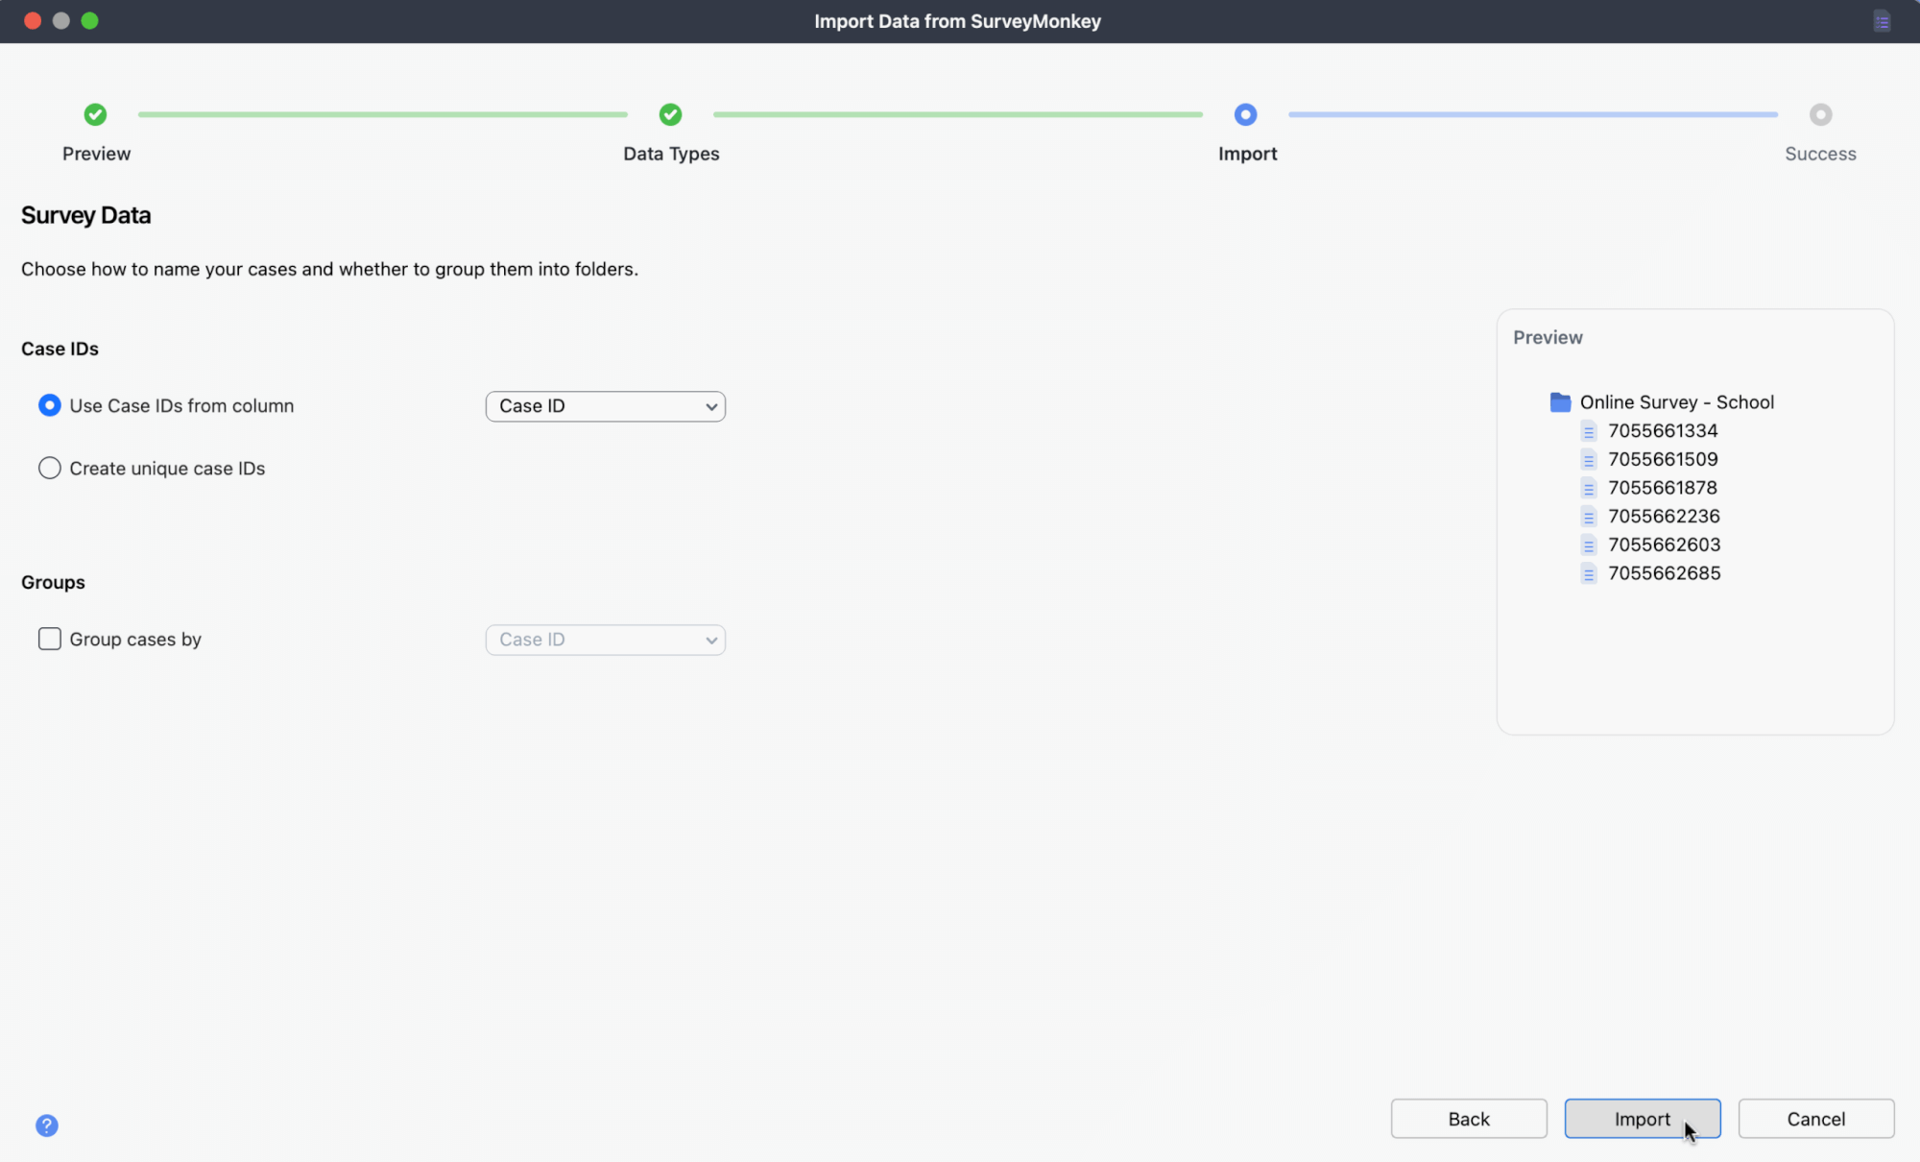This screenshot has width=1920, height=1162.
Task: Select case 7055661334 in preview
Action: [1663, 431]
